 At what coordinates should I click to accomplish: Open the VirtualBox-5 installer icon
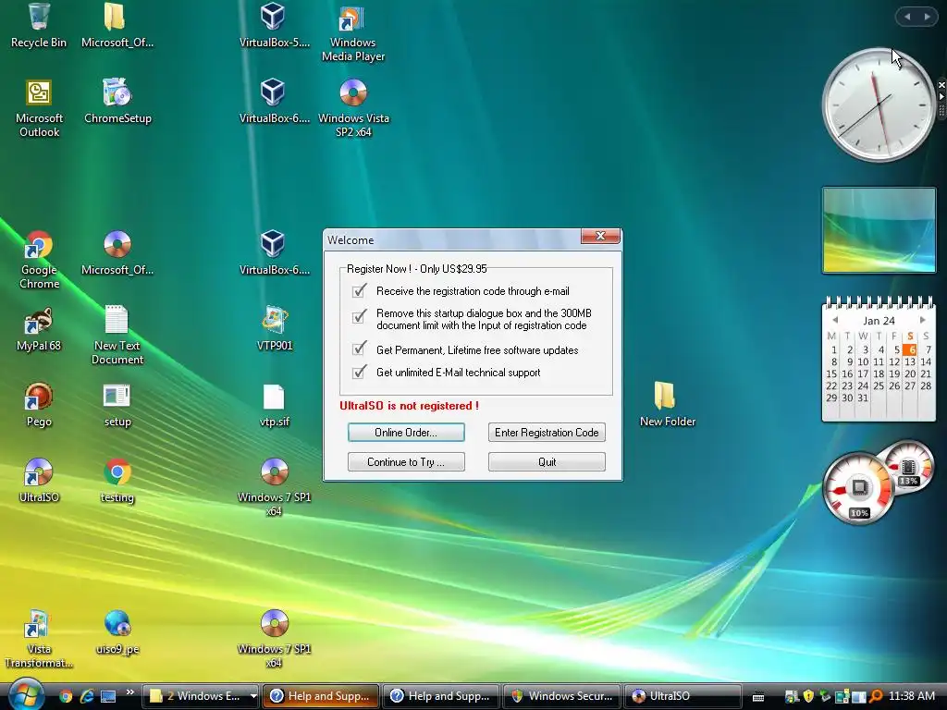pyautogui.click(x=274, y=25)
